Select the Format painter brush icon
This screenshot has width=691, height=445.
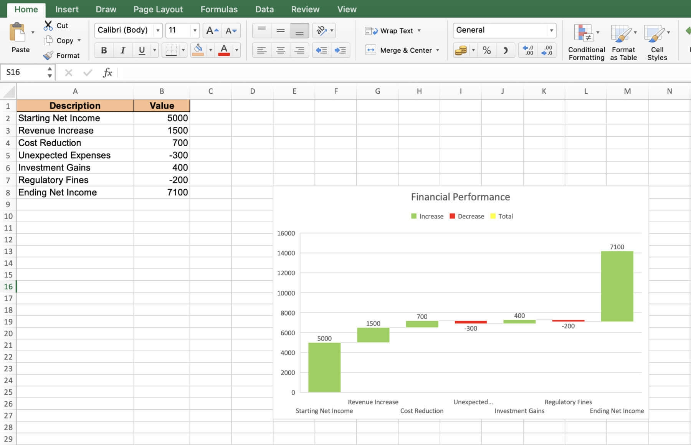pos(48,56)
